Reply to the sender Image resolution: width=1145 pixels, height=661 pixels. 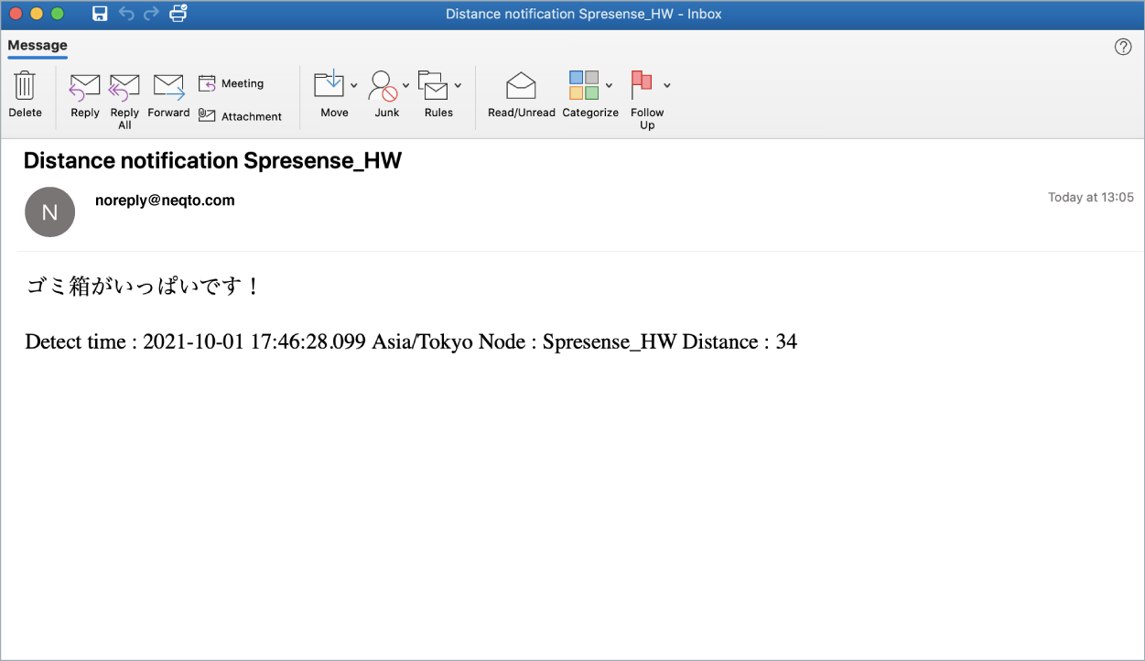coord(84,94)
